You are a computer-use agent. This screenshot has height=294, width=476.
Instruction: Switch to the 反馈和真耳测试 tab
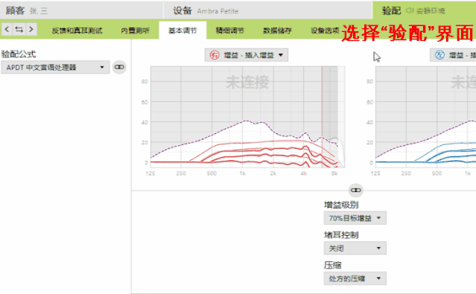[x=77, y=31]
